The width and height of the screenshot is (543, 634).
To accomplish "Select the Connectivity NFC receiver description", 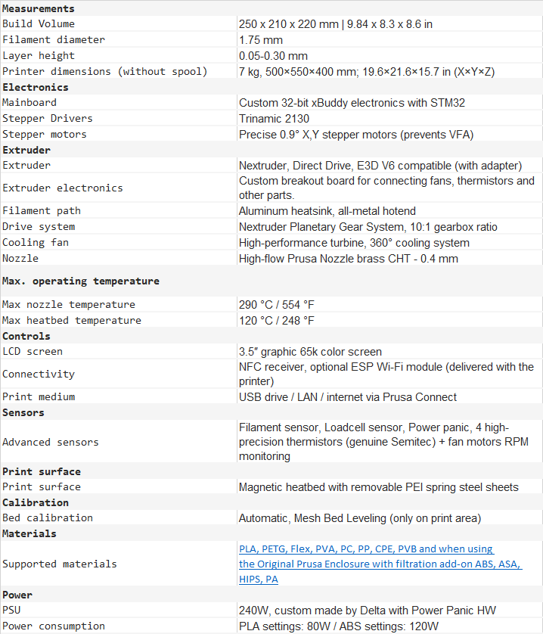I will click(386, 374).
